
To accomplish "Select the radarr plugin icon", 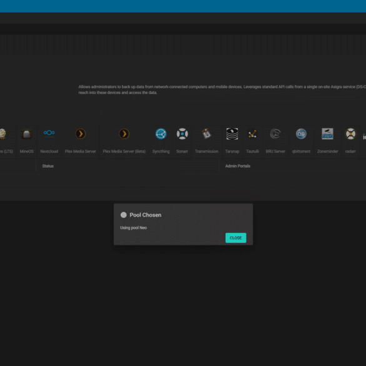I will (x=350, y=134).
